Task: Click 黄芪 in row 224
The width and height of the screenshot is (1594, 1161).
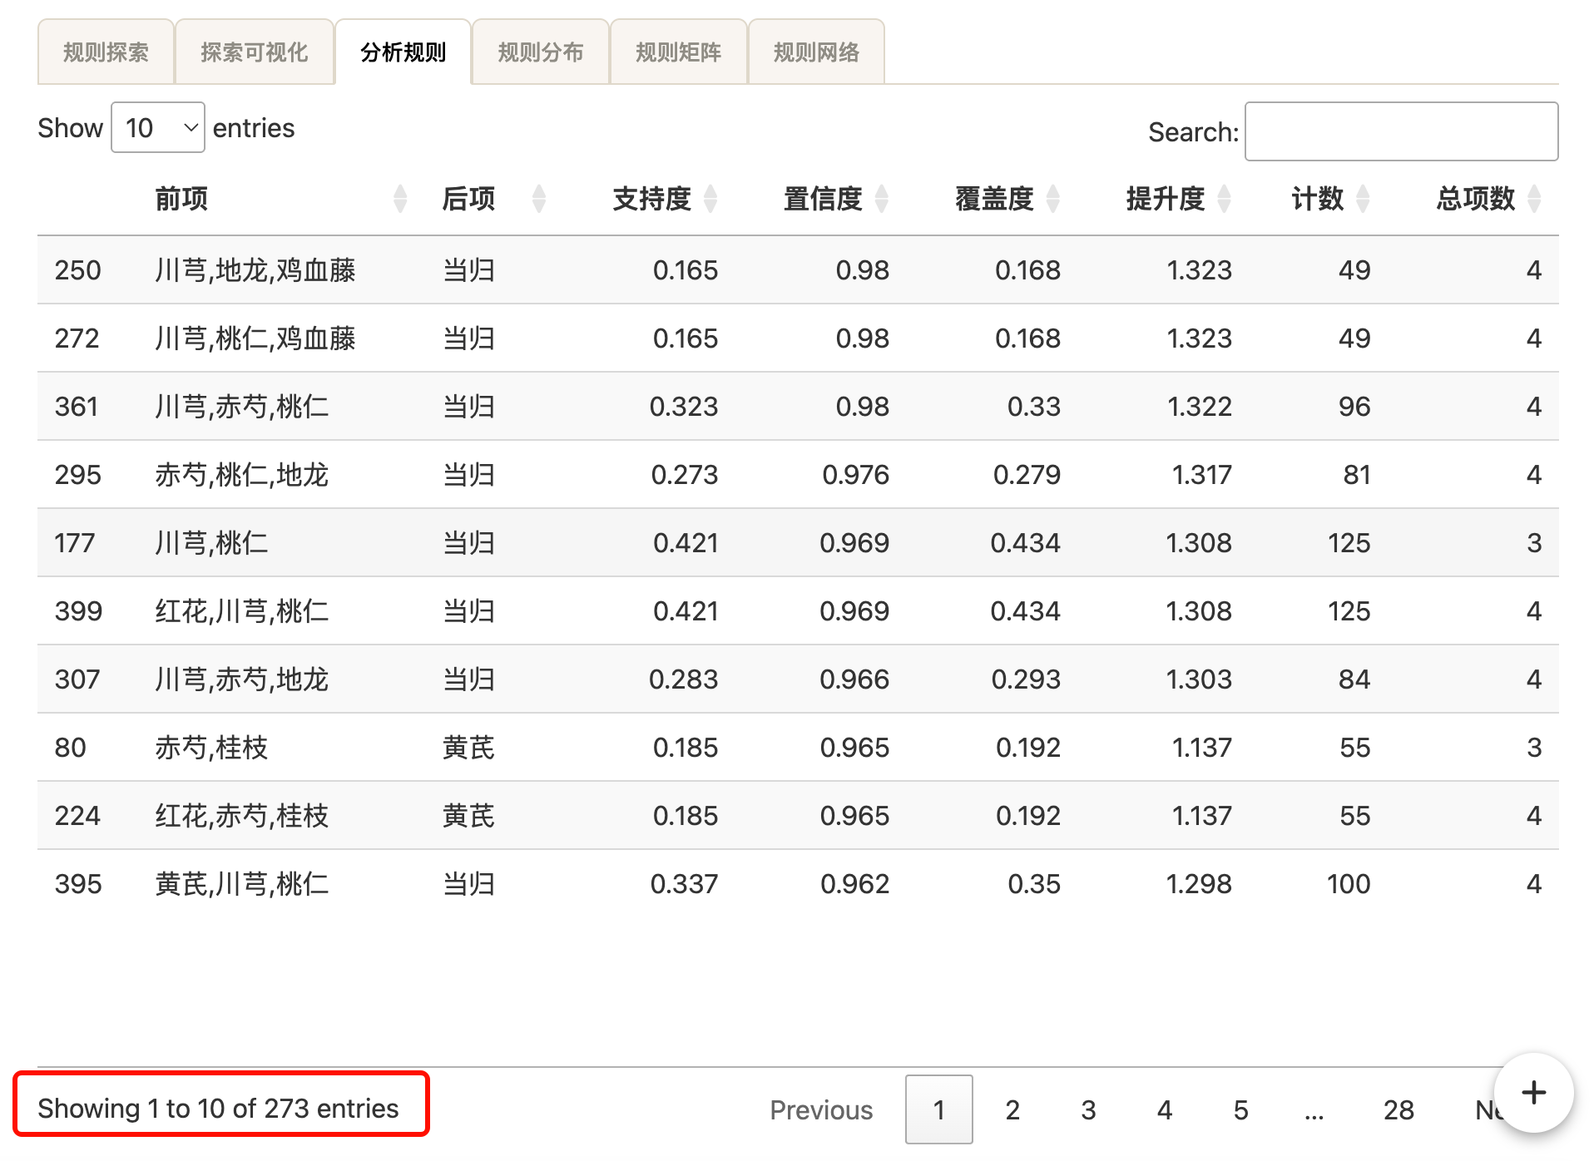Action: click(x=468, y=816)
